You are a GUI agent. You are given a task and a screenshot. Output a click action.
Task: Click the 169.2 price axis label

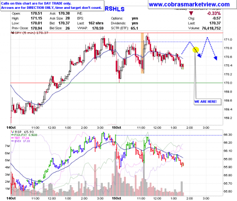[228, 118]
